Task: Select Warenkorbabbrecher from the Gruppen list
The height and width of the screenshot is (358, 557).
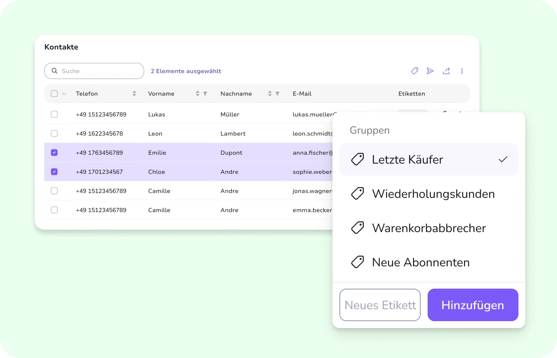Action: (x=428, y=227)
